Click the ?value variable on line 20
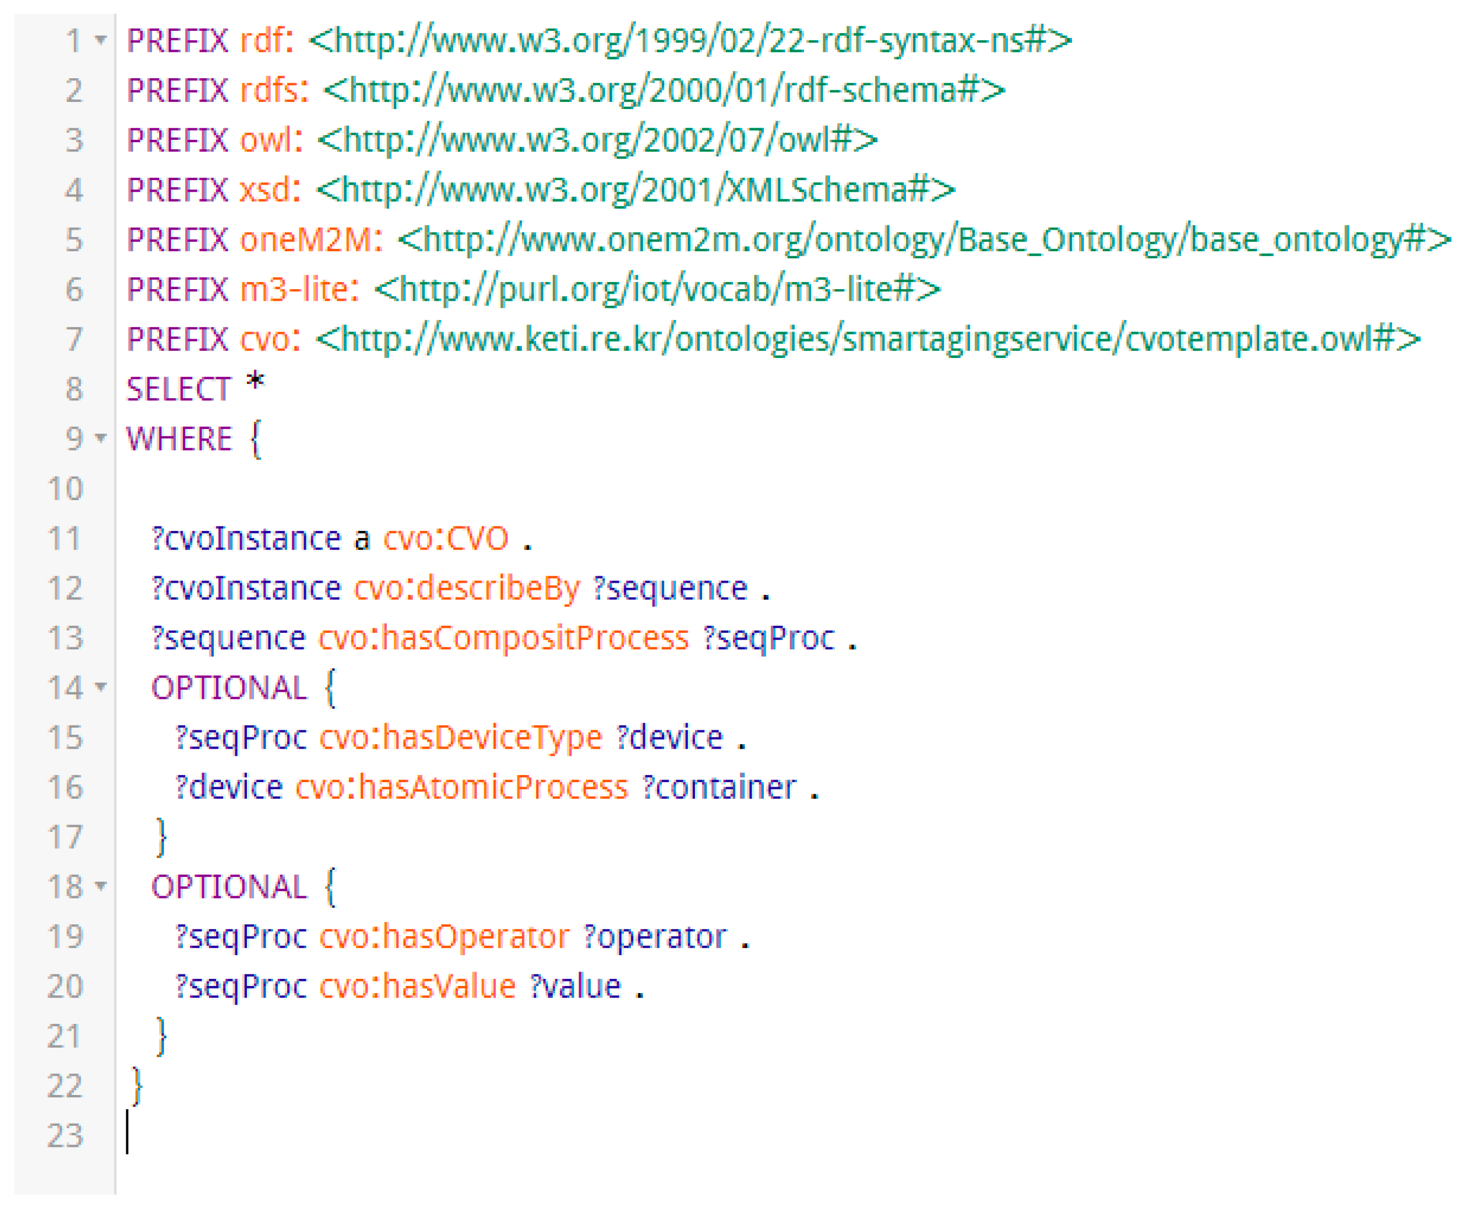The width and height of the screenshot is (1461, 1214). tap(575, 987)
